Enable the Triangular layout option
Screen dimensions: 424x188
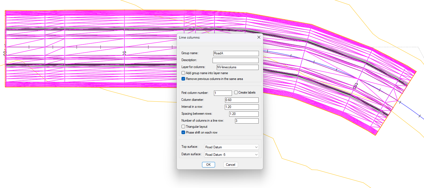tap(183, 126)
